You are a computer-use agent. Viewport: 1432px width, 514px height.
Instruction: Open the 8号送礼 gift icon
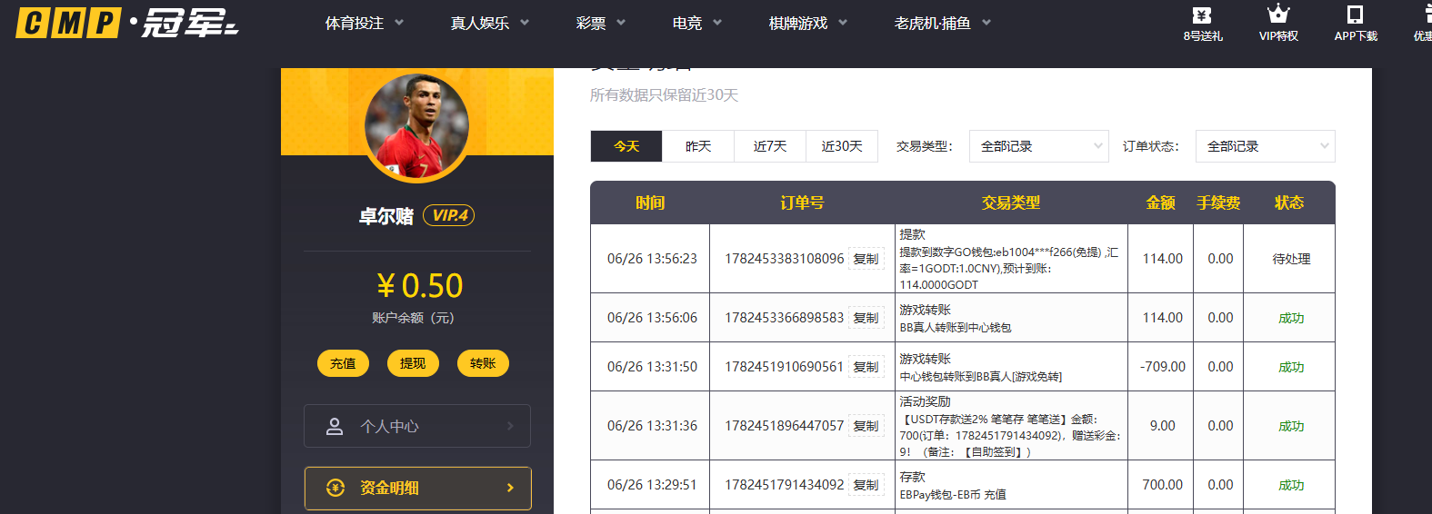point(1202,15)
